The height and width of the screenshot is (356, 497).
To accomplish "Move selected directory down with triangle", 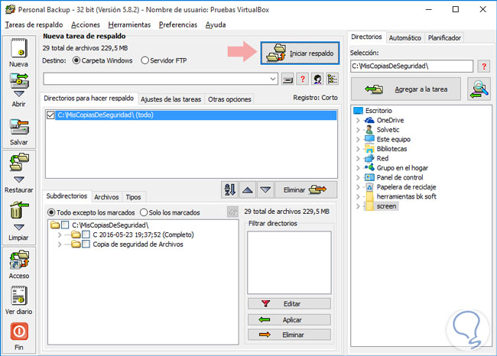I will point(265,189).
